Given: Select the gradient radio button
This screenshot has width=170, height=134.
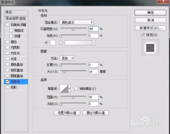Looking at the screenshot, I should click(x=61, y=43).
